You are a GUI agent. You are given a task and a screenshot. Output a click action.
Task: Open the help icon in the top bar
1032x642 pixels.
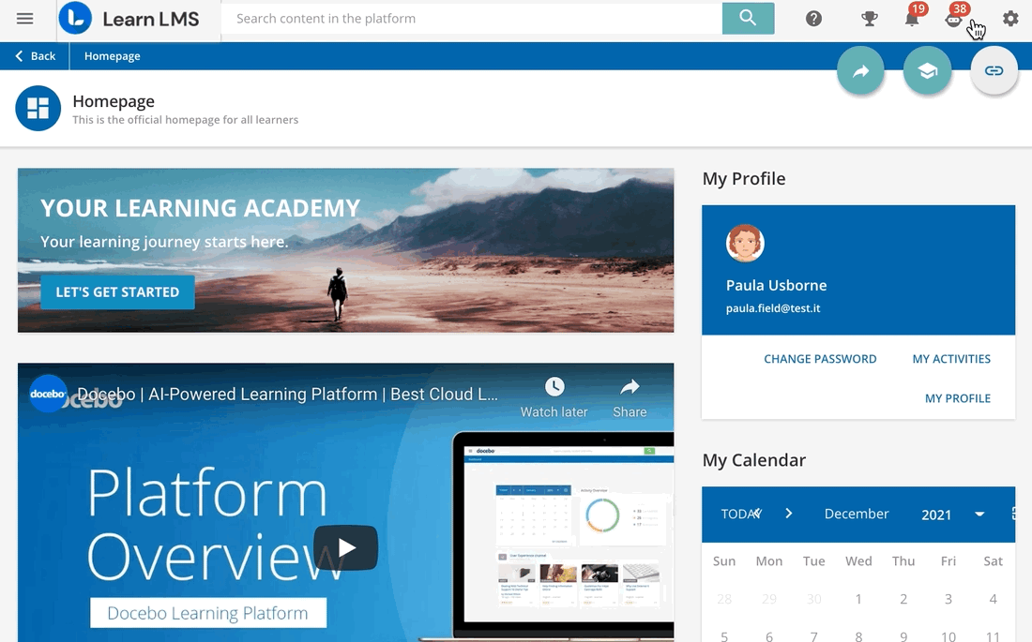pos(812,18)
